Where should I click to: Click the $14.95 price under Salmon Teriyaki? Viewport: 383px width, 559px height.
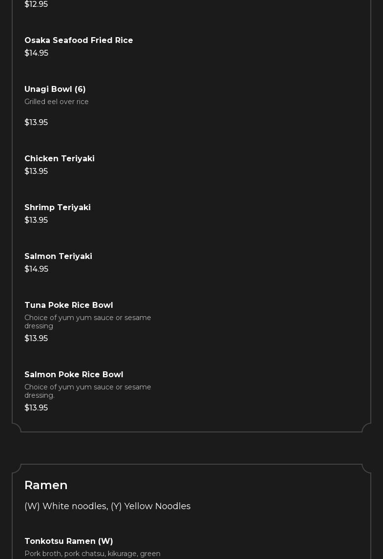36,269
